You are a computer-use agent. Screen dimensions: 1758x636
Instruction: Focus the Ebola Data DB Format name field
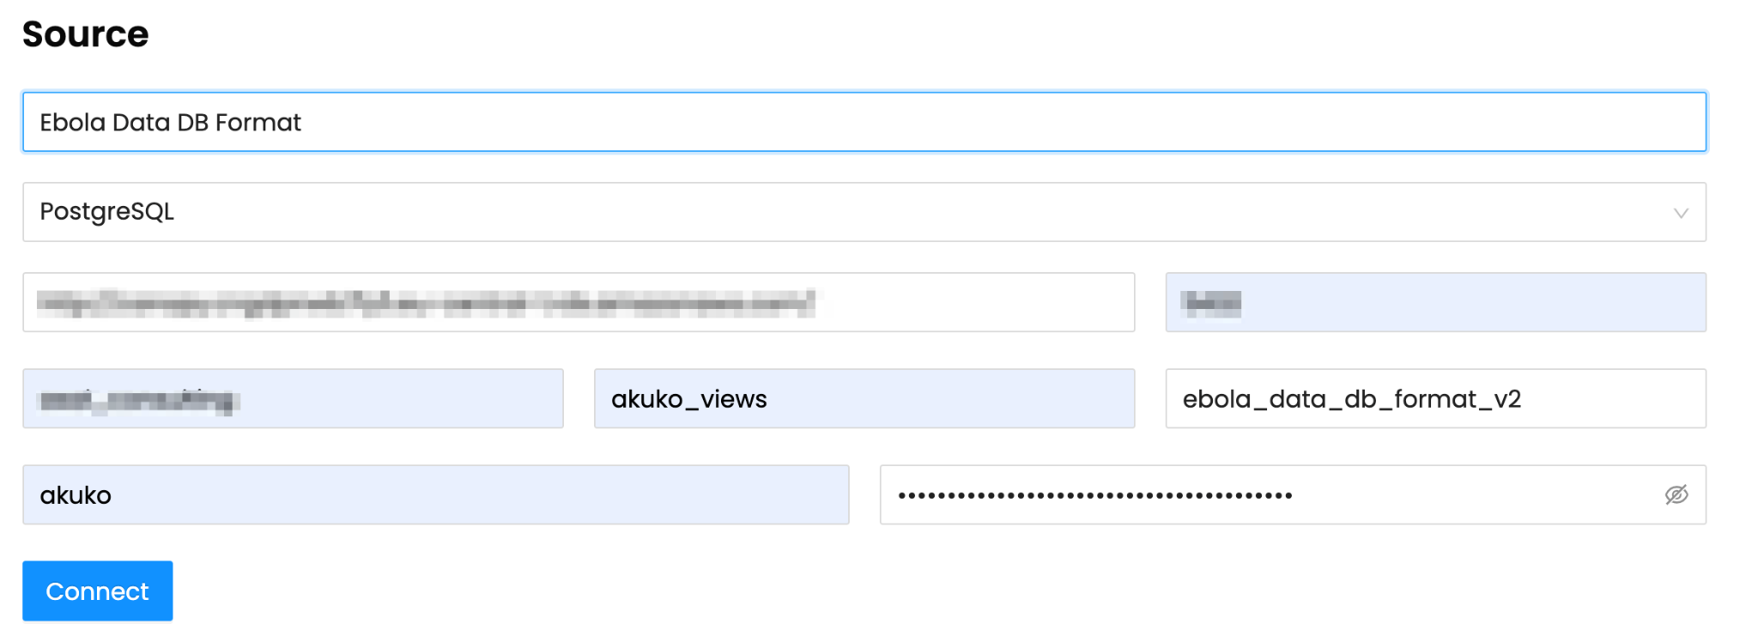(x=863, y=122)
